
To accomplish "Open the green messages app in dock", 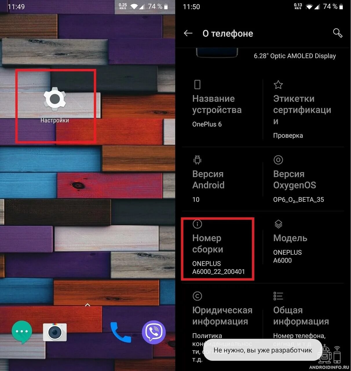I will pos(22,332).
